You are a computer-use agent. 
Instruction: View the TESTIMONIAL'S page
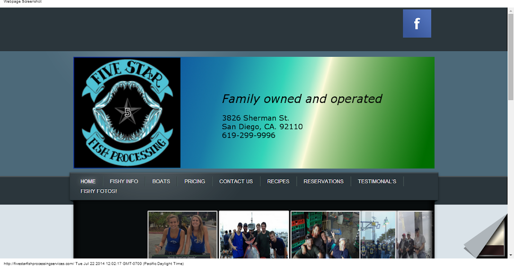coord(377,181)
